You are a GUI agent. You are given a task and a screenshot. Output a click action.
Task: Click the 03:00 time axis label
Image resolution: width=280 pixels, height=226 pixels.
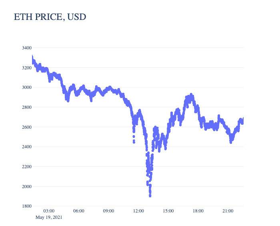point(49,211)
